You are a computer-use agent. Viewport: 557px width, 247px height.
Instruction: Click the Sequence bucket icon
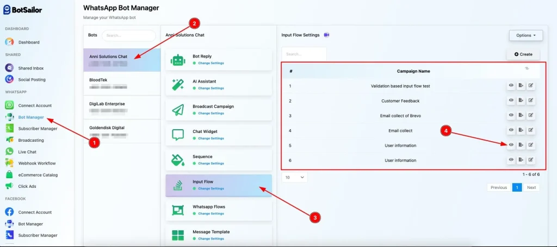pos(178,160)
